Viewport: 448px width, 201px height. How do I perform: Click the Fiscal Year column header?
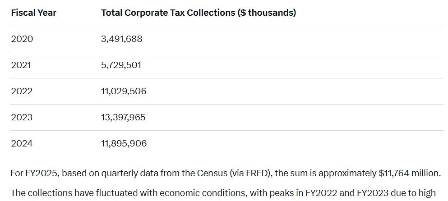coord(33,13)
